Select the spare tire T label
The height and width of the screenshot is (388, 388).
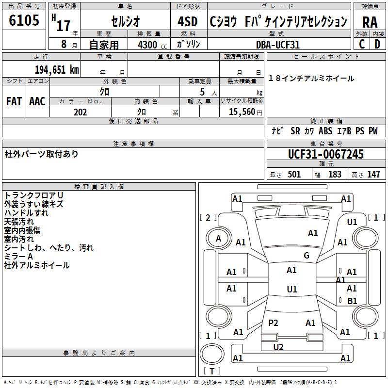tap(212, 371)
